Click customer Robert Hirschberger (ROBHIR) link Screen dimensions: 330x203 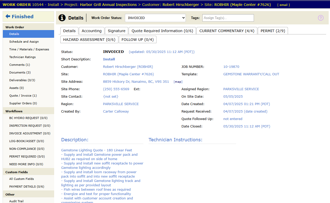(x=128, y=67)
